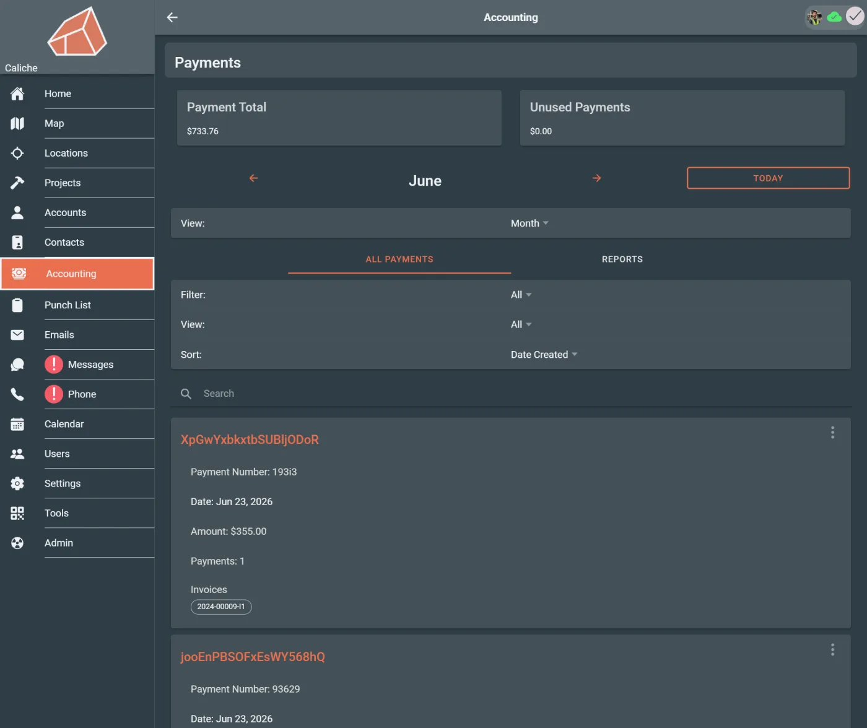Open payment link XpGwYxbkxtbSUBljODoR
Viewport: 867px width, 728px height.
[x=250, y=440]
